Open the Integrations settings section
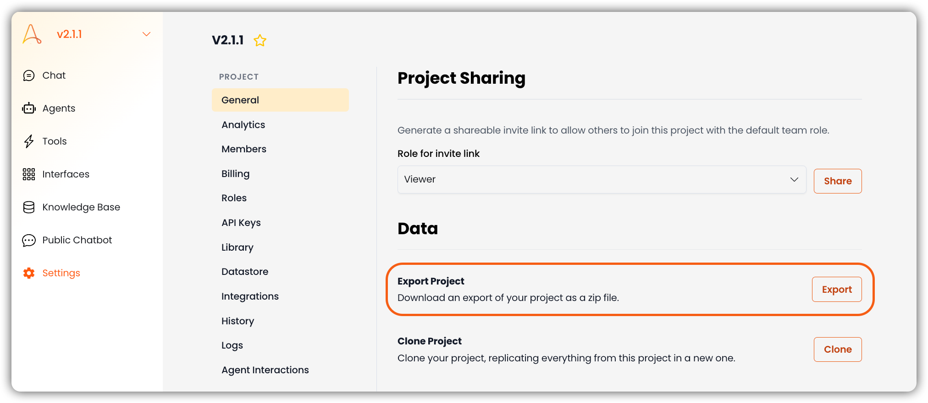This screenshot has height=403, width=928. [250, 296]
